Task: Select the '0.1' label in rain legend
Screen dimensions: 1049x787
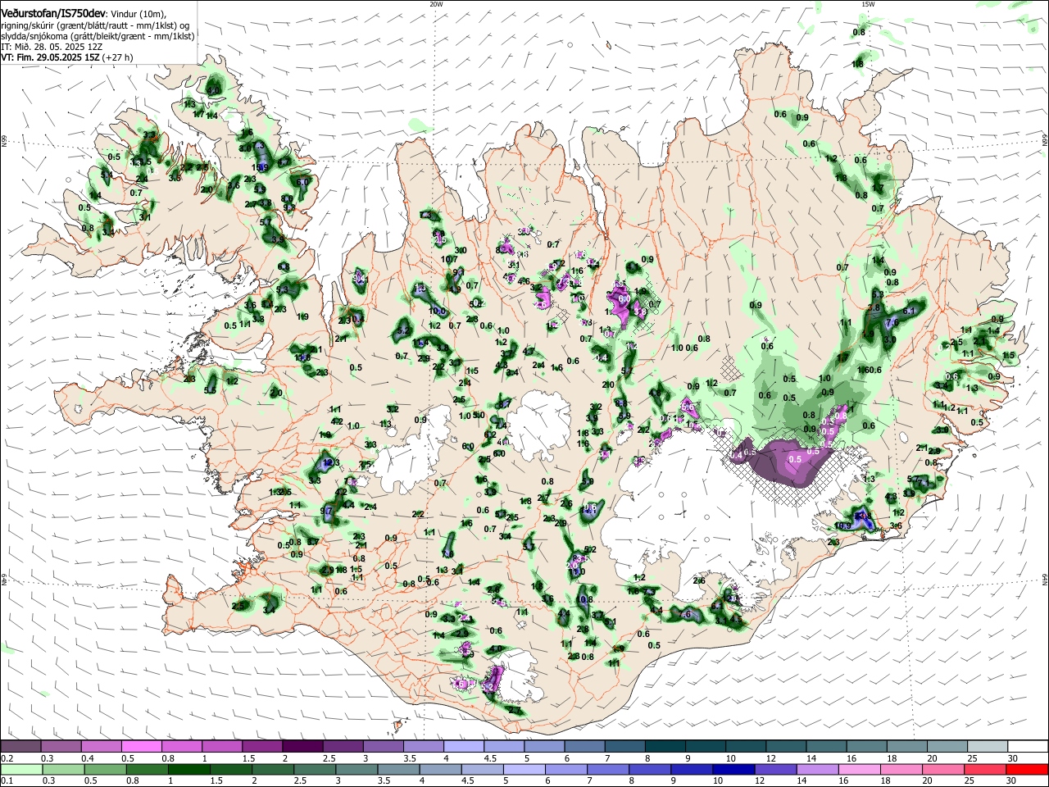Action: (x=7, y=781)
